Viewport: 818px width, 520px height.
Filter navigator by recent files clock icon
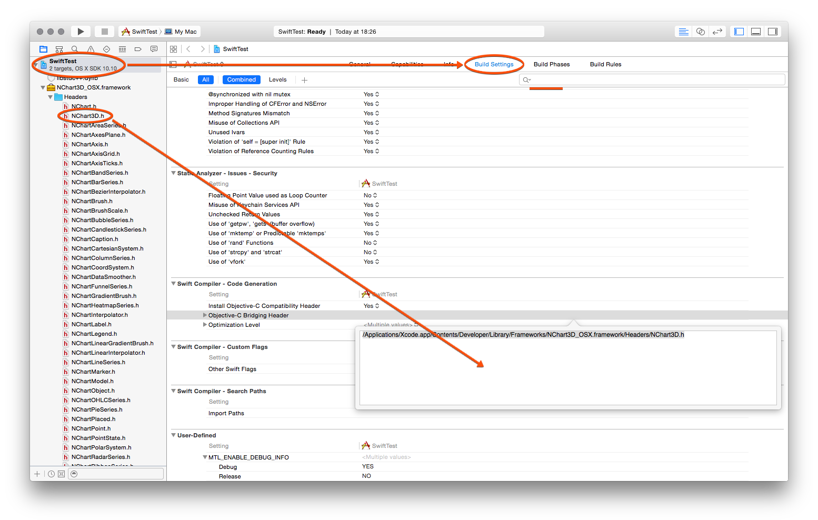(x=51, y=474)
